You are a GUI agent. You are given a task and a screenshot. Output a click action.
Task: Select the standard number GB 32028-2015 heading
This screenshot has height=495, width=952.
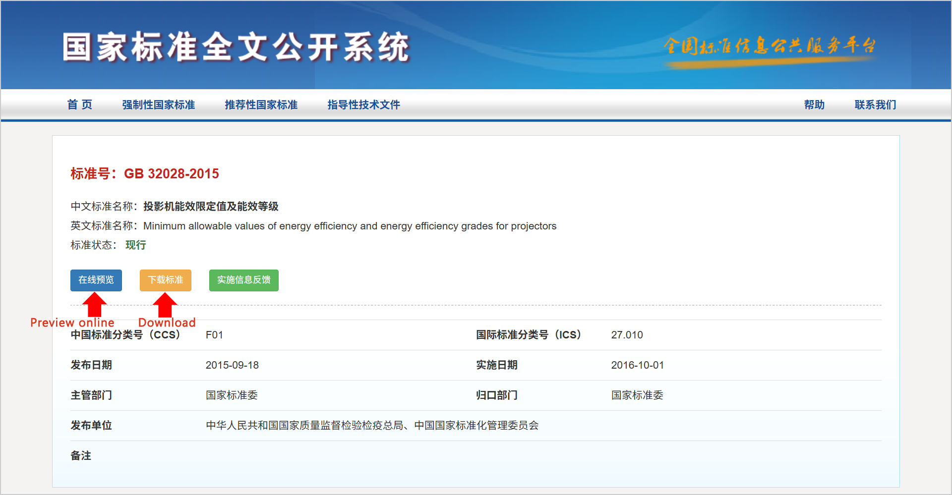coord(145,174)
